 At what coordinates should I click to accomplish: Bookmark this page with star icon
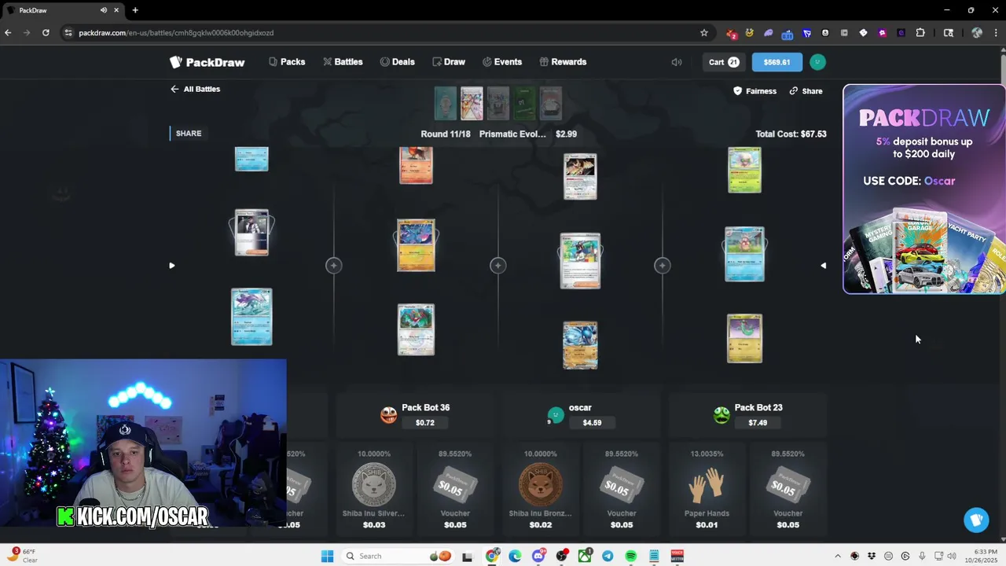tap(704, 33)
